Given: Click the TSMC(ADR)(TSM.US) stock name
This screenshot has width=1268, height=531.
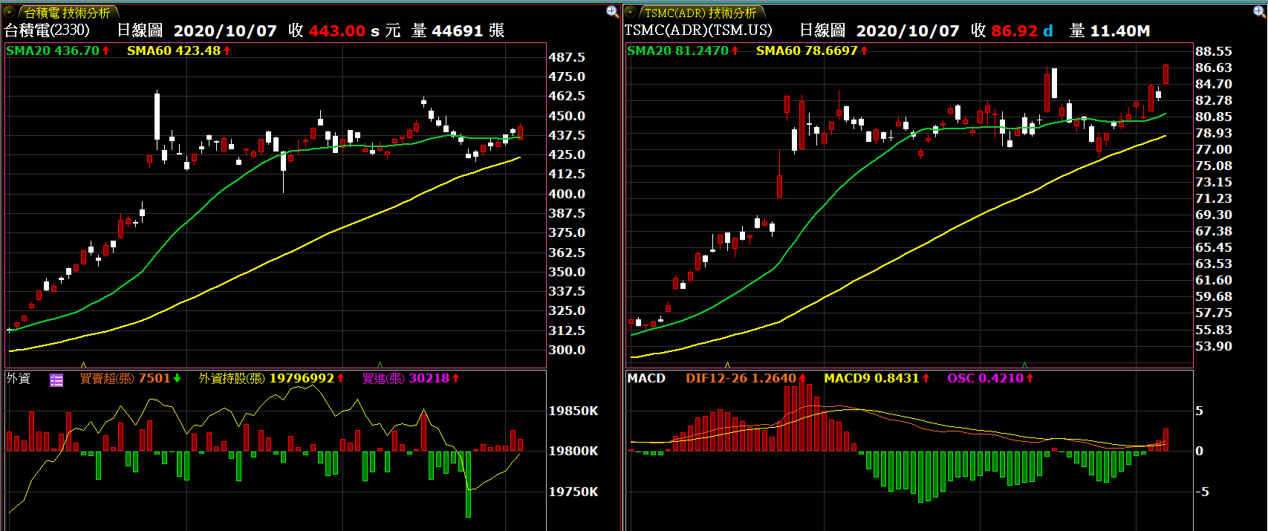Looking at the screenshot, I should 698,30.
